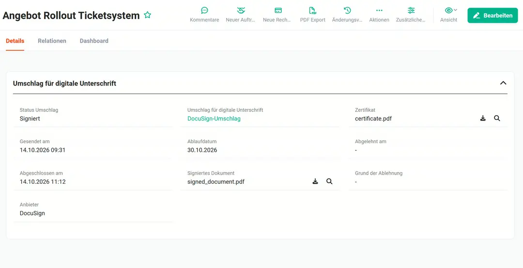Open the Aktionen three-dots menu
523x268 pixels.
coord(379,10)
